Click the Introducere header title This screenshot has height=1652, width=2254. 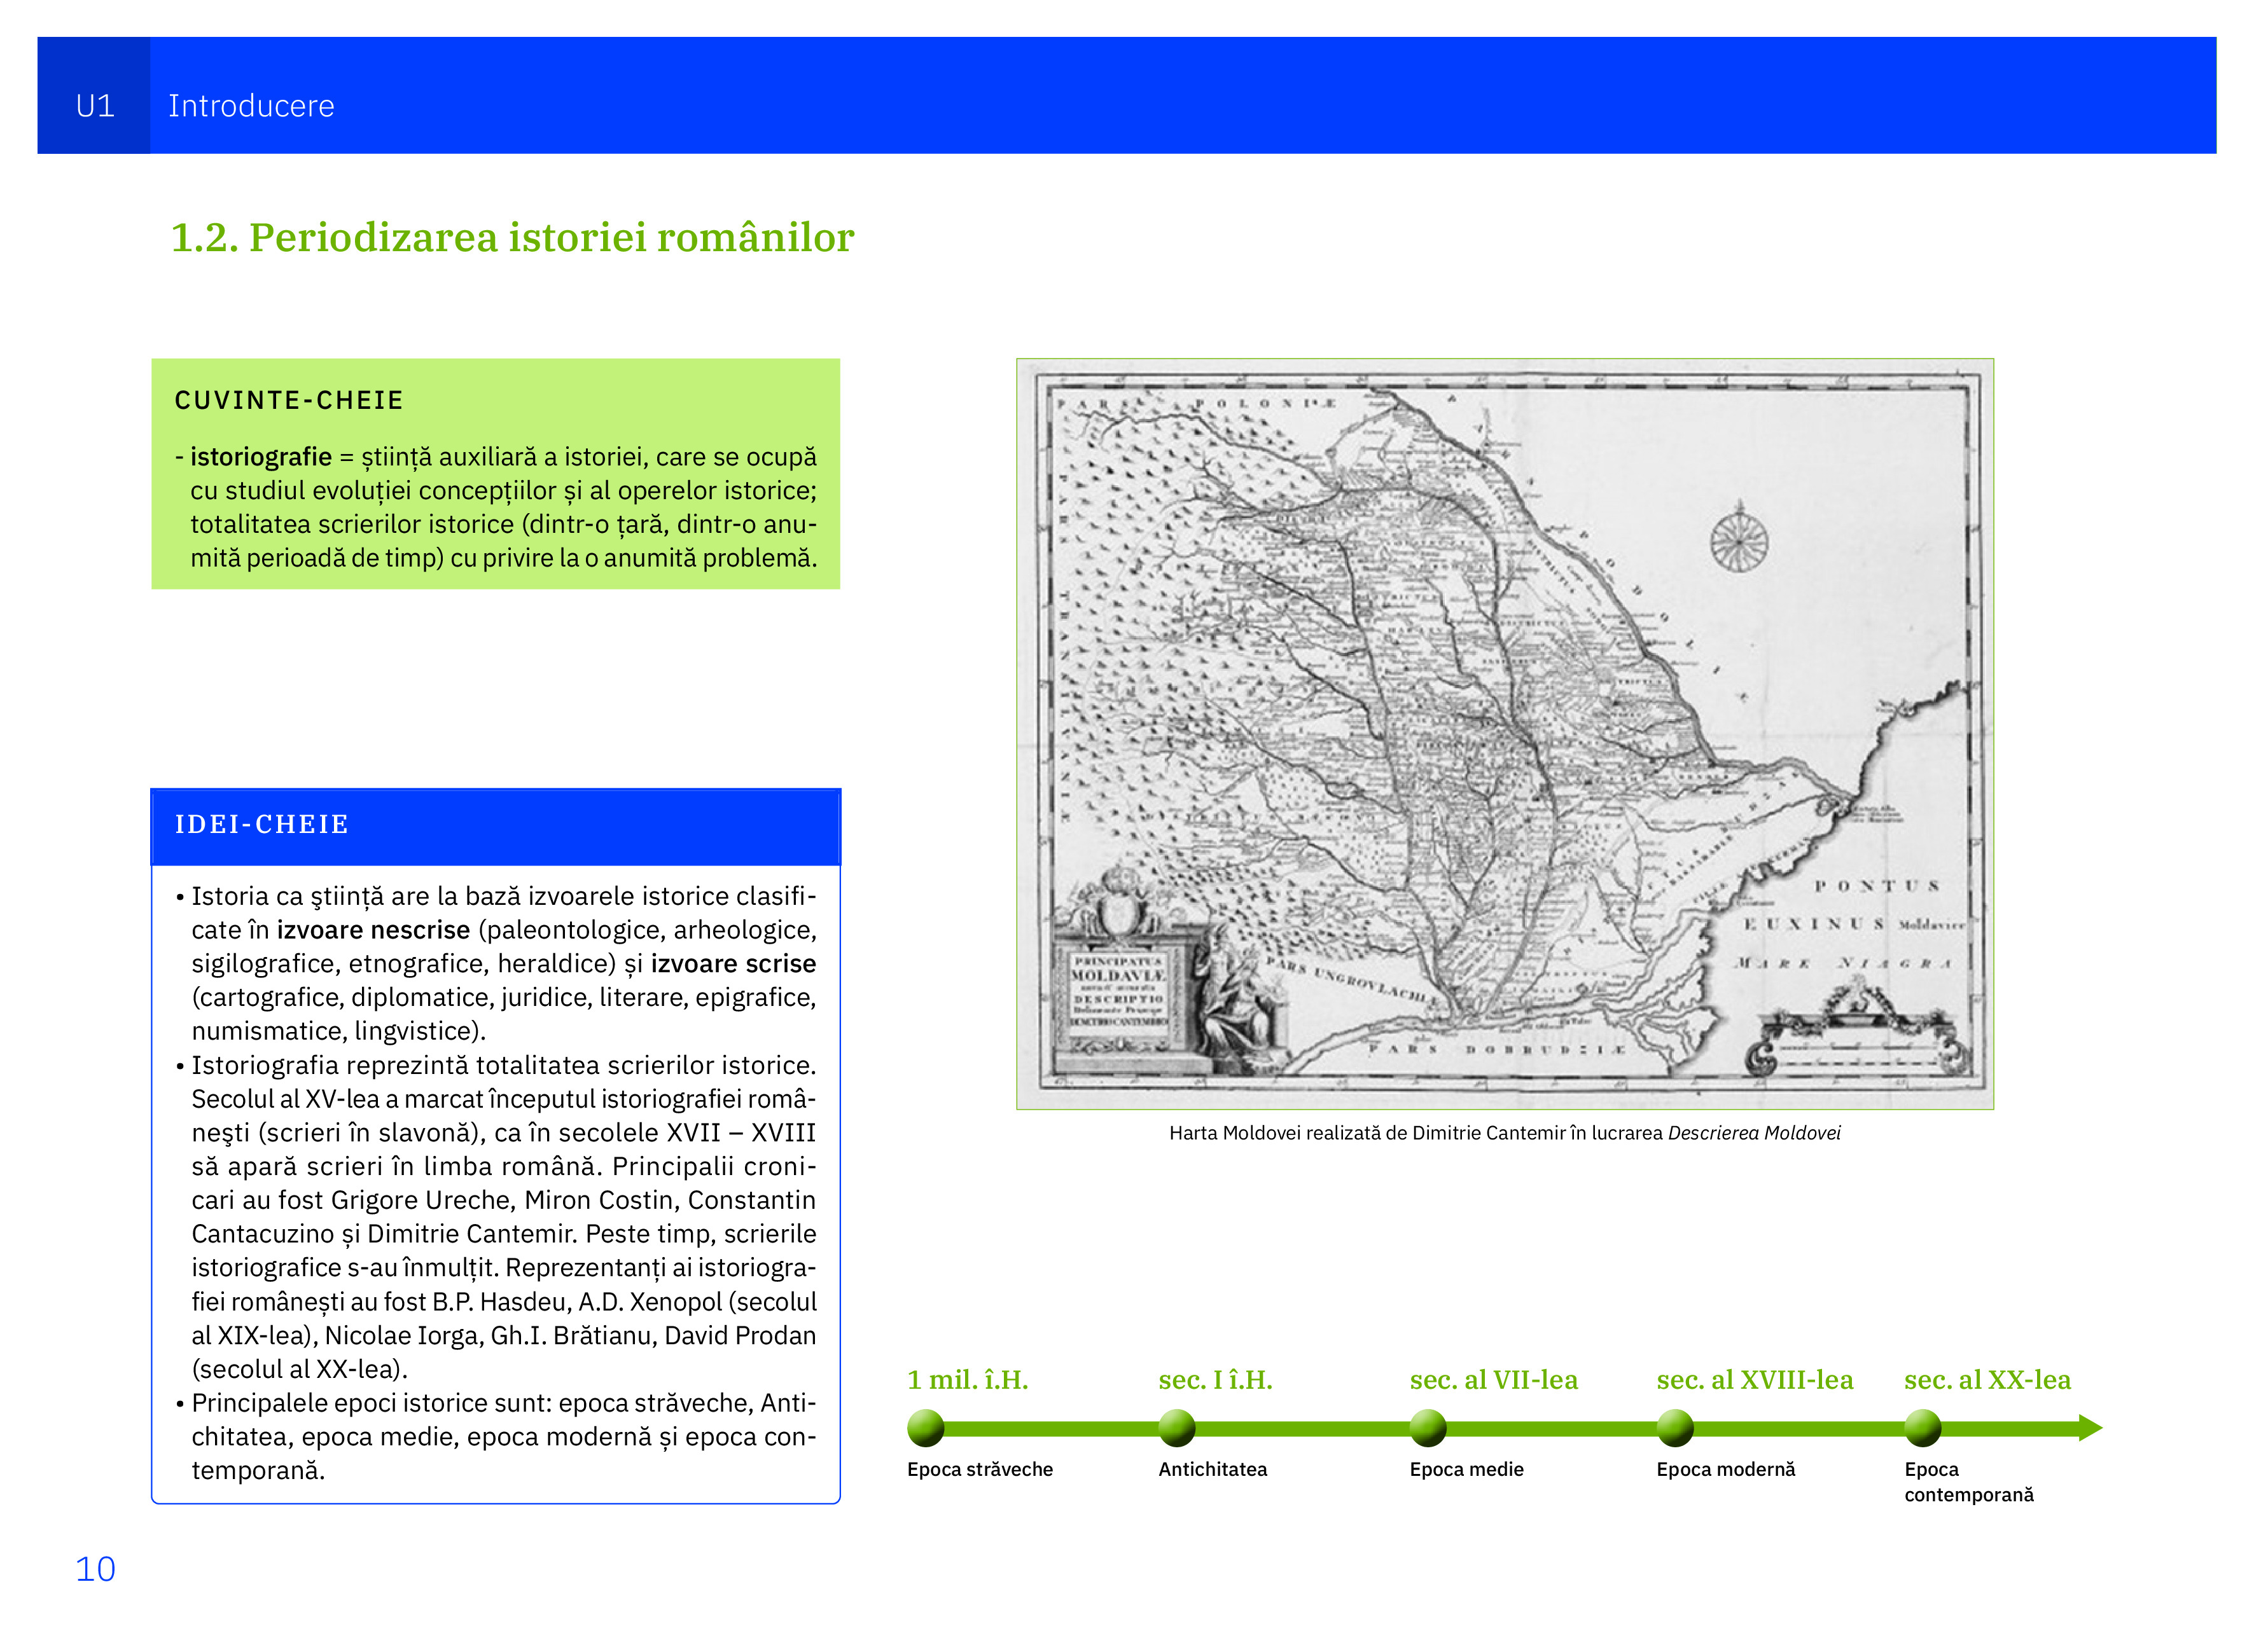click(x=251, y=105)
